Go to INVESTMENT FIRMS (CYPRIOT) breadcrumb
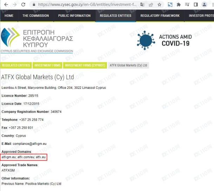214x191 pixels. tap(85, 65)
